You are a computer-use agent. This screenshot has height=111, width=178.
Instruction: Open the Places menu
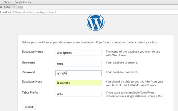click(x=7, y=2)
